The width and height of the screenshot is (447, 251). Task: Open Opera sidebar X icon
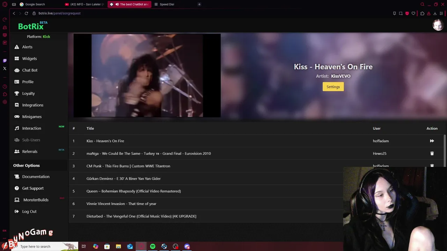[5, 68]
